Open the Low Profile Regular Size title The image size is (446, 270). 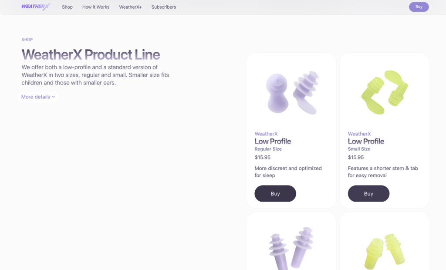pos(273,142)
